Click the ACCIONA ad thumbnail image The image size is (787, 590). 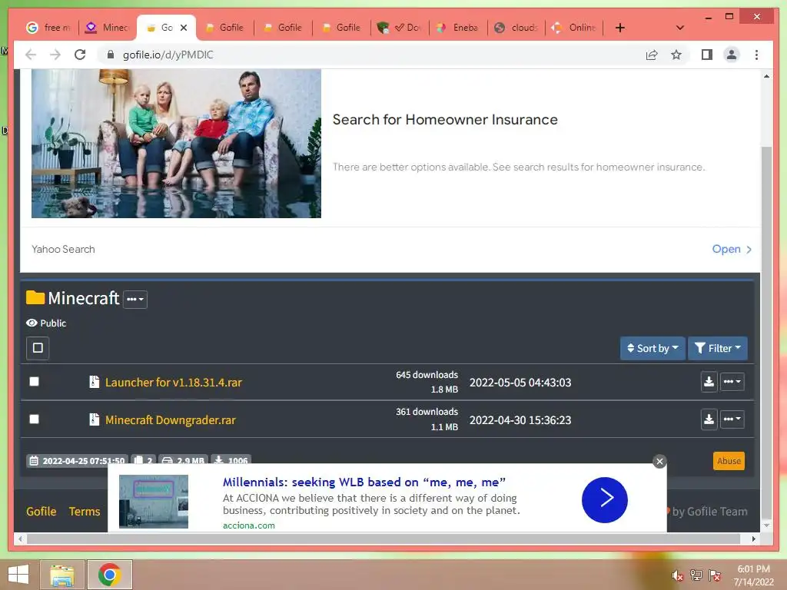(x=154, y=501)
